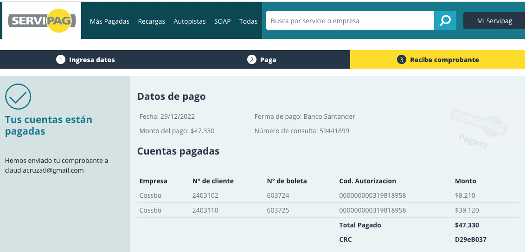Open Más Pagadas menu item
The width and height of the screenshot is (525, 252).
coord(109,21)
